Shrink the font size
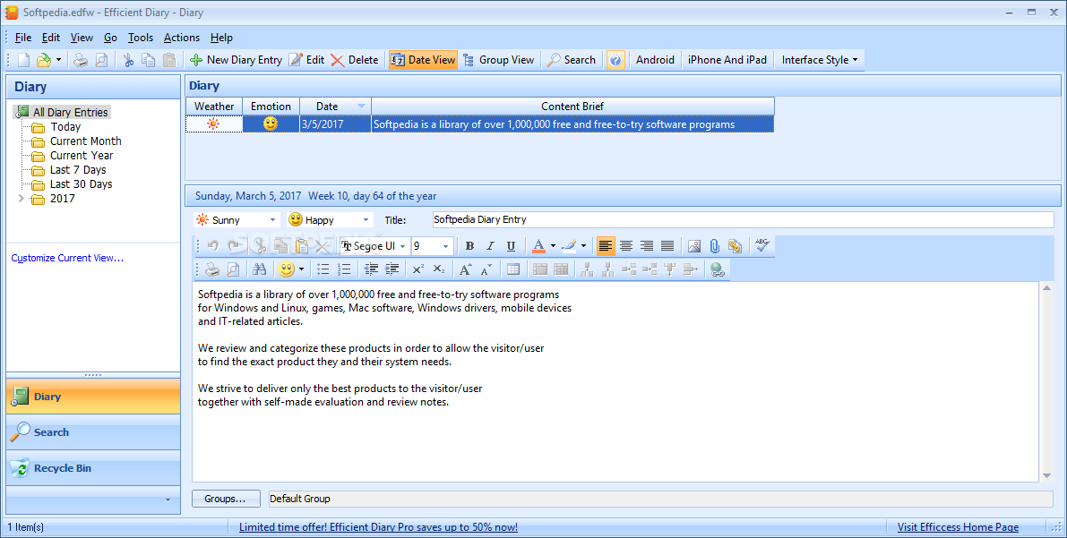Screen dimensions: 1067x538 click(x=486, y=269)
